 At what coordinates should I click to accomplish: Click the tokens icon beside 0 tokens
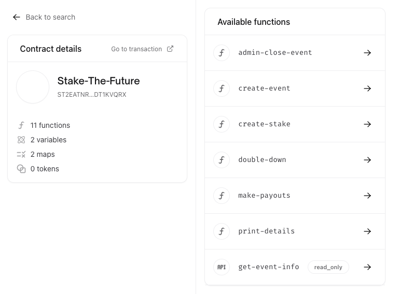tap(21, 169)
